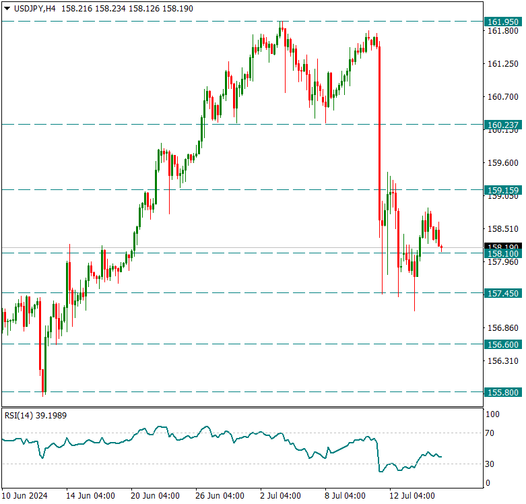The width and height of the screenshot is (526, 504).
Task: Click the RSI 70 level label
Action: coord(490,433)
